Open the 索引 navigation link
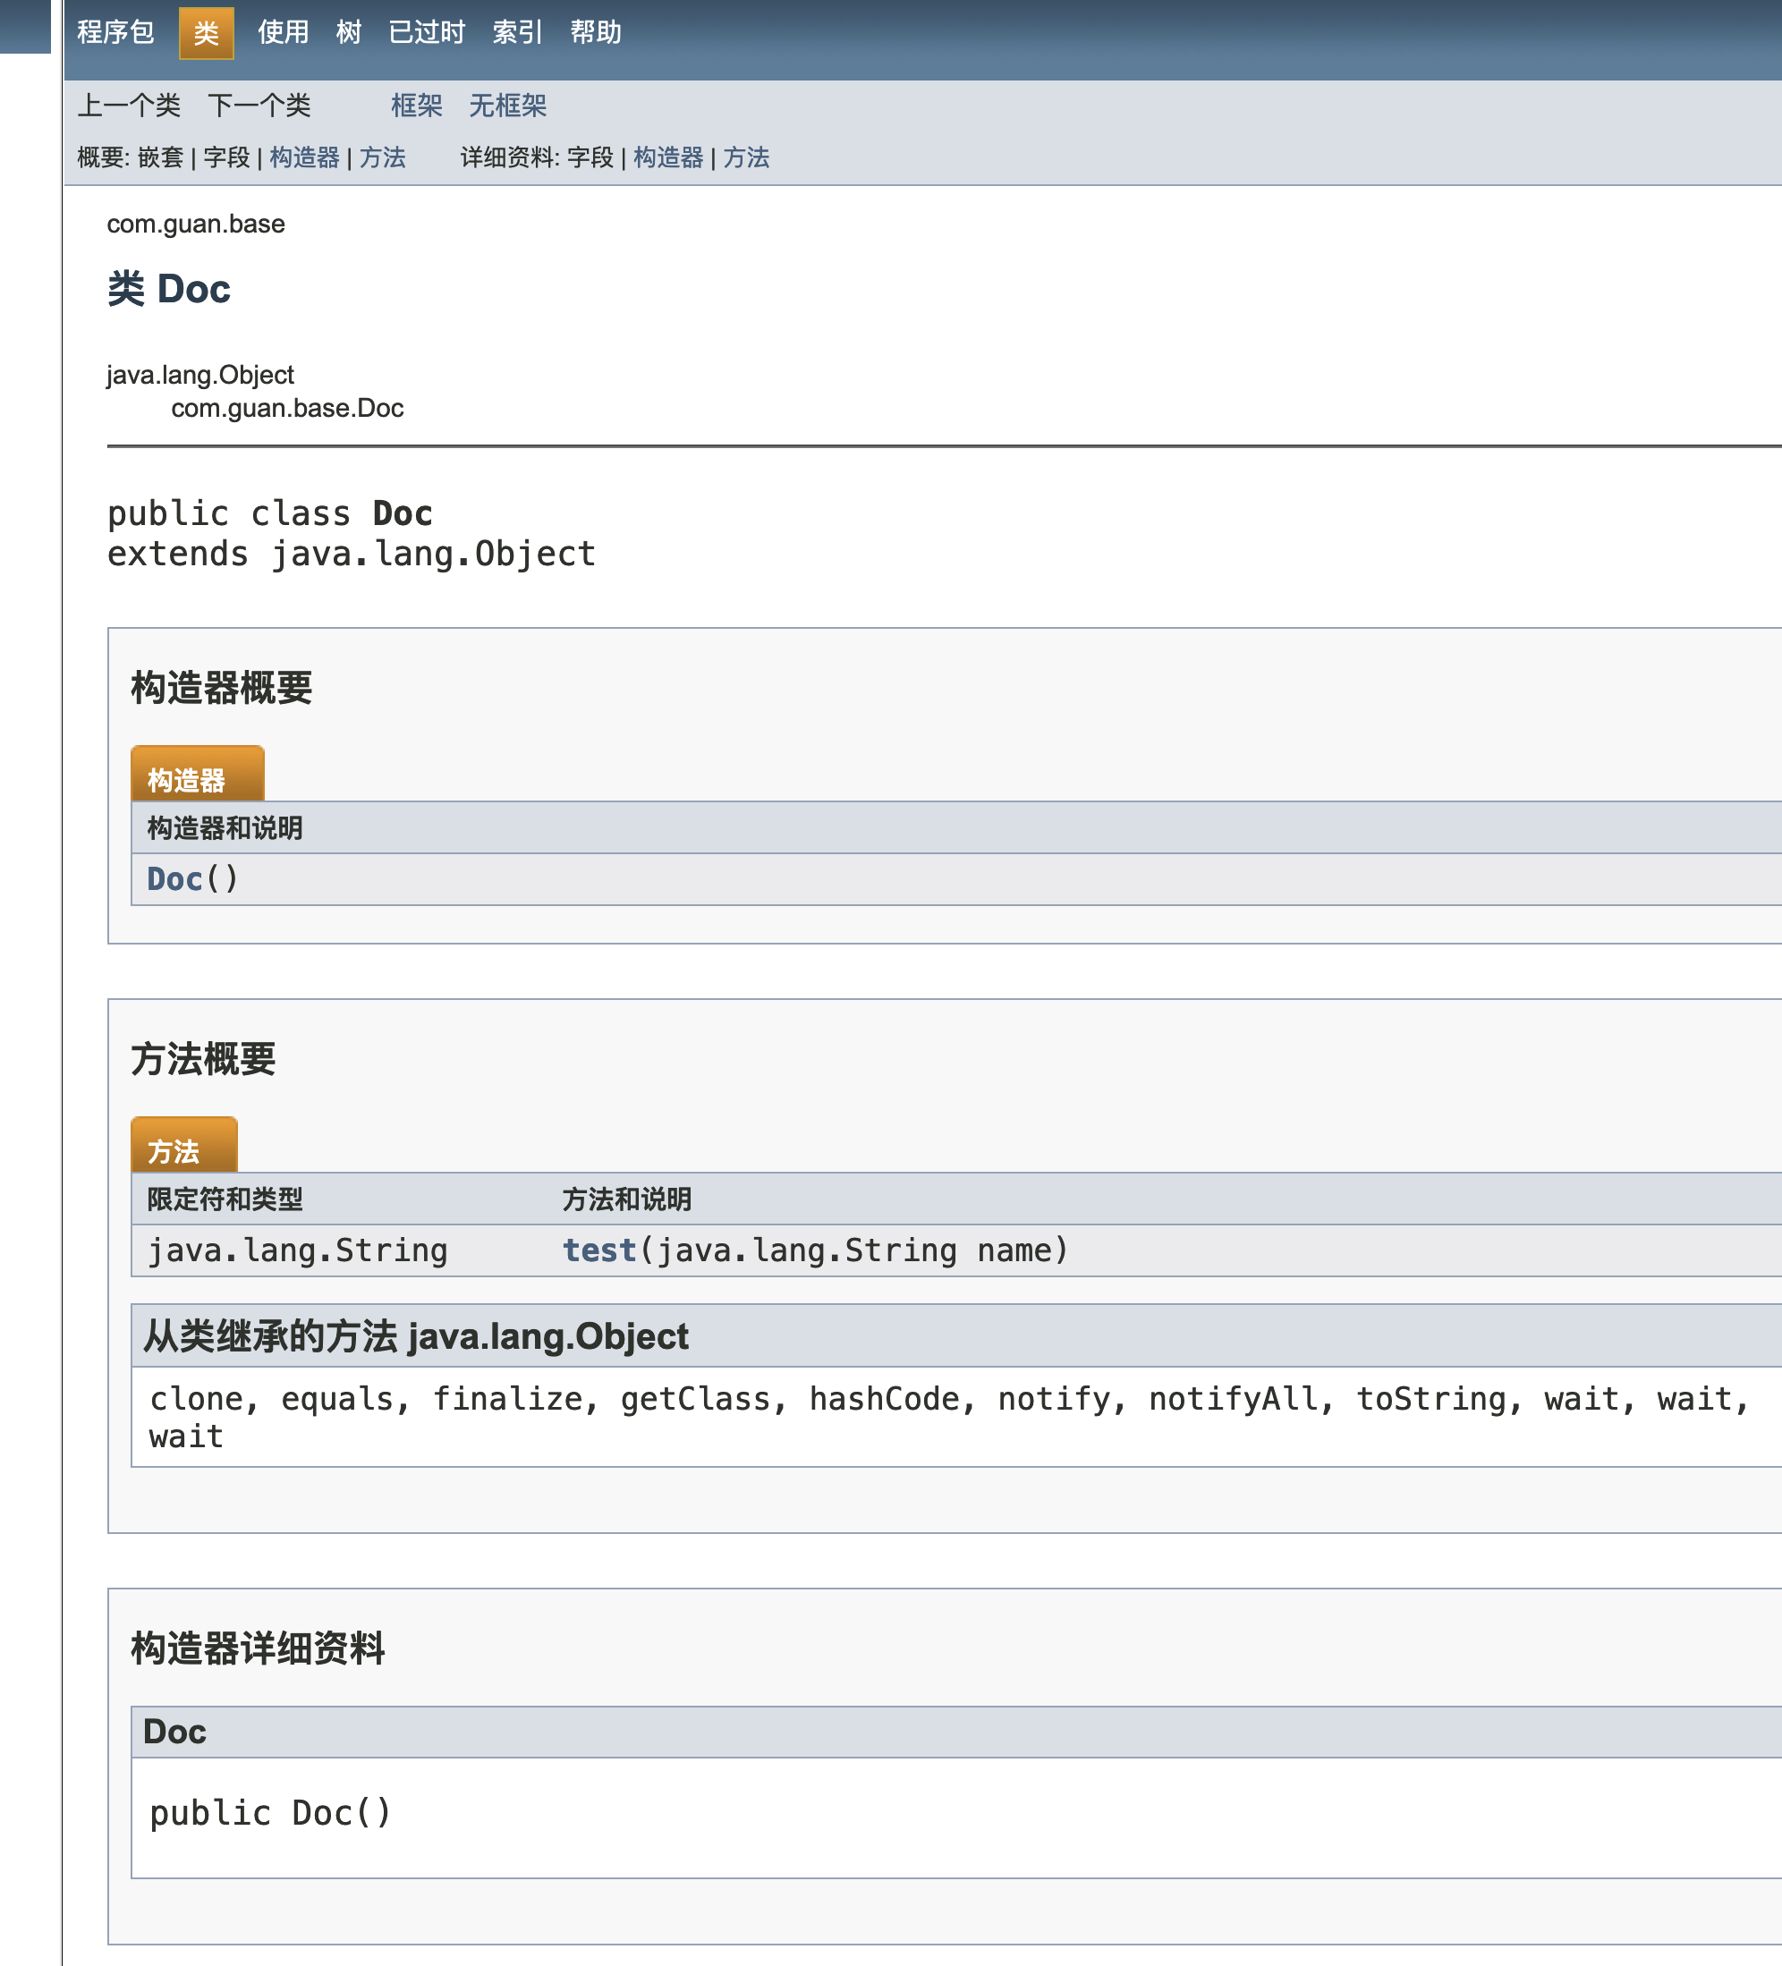Viewport: 1782px width, 1966px height. (x=517, y=32)
